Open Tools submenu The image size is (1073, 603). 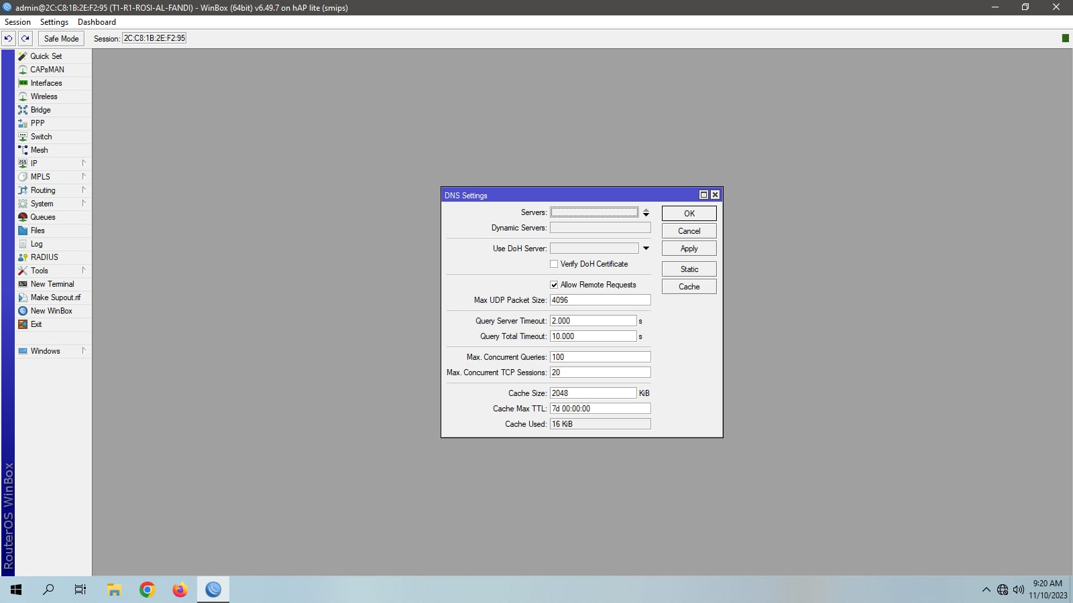(53, 271)
